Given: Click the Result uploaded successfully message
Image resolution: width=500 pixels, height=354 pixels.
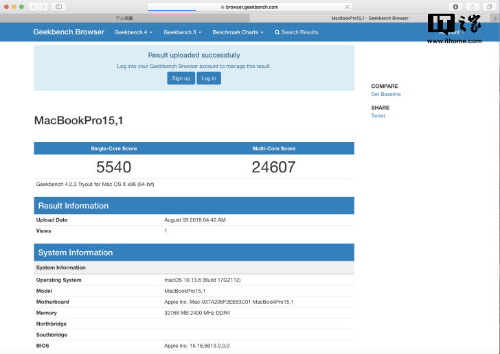Looking at the screenshot, I should 194,55.
